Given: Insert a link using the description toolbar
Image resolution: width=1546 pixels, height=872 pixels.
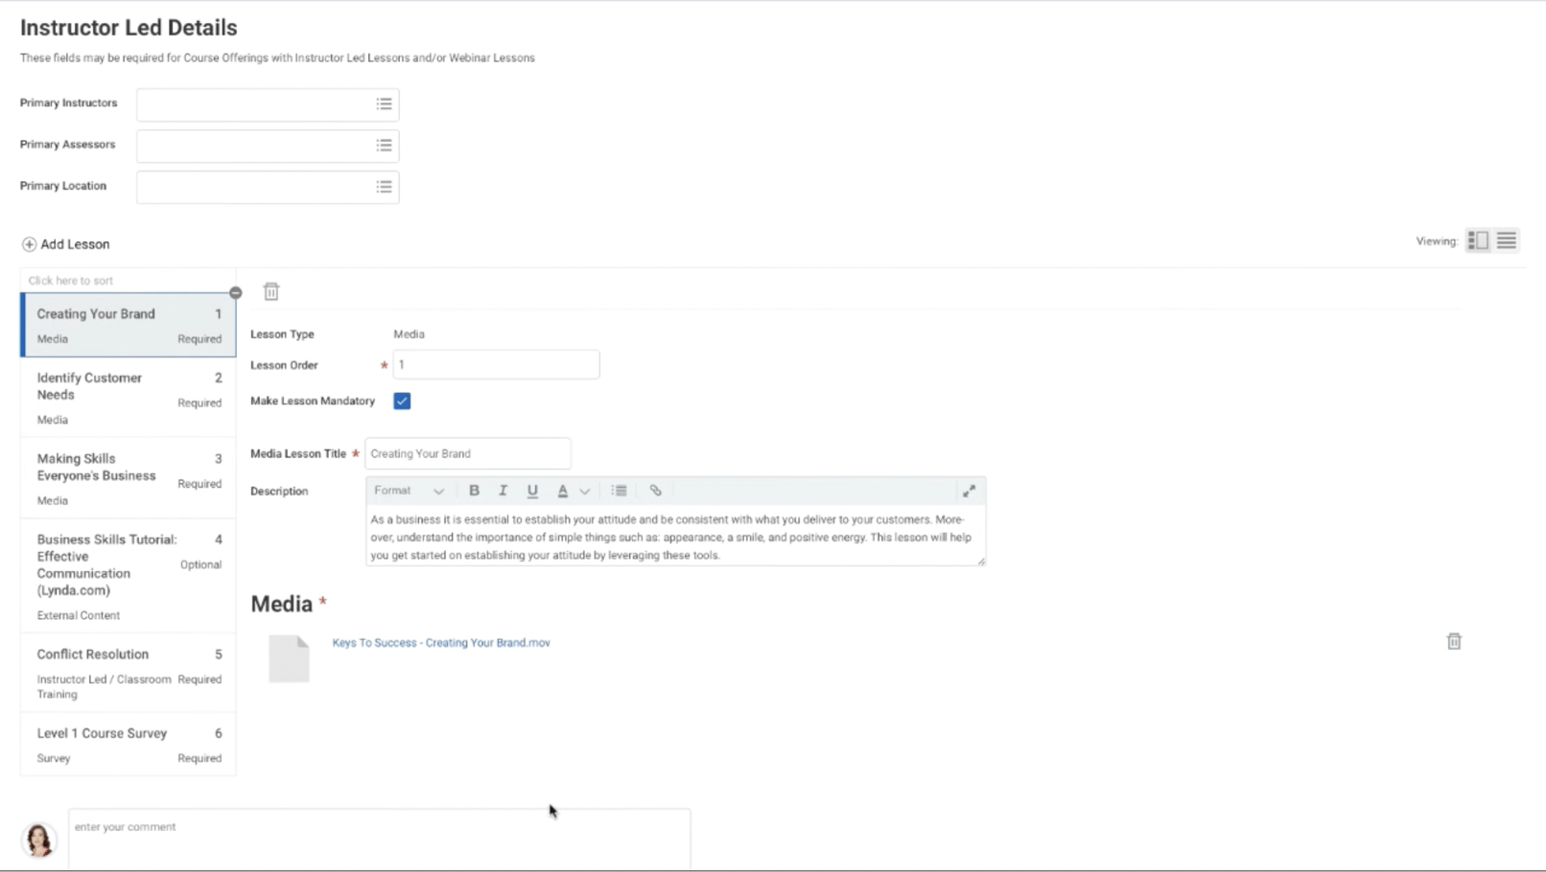Looking at the screenshot, I should (x=656, y=491).
